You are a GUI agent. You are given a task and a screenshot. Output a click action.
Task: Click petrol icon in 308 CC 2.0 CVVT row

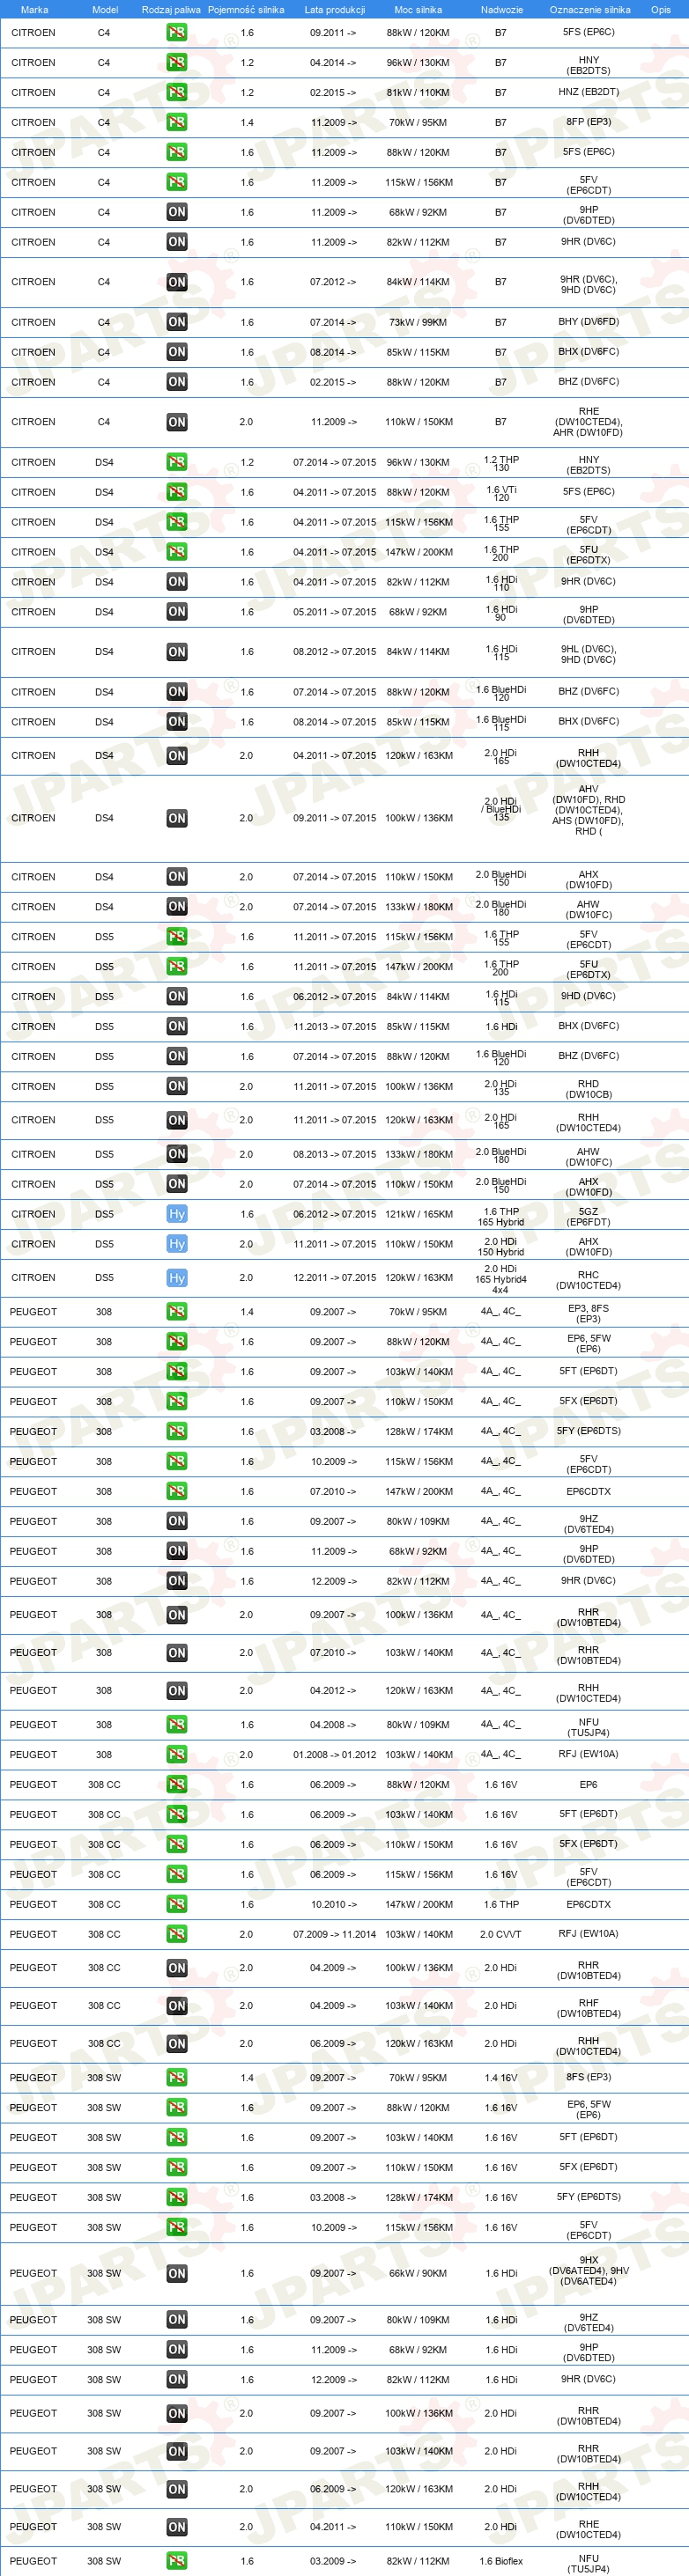[177, 1934]
